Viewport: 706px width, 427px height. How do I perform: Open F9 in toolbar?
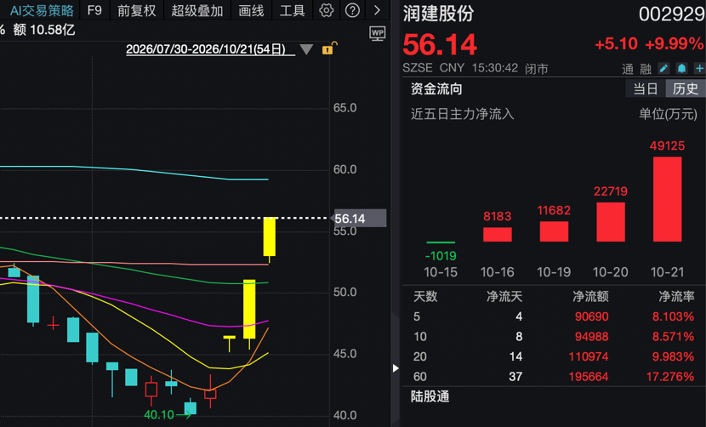(x=94, y=10)
